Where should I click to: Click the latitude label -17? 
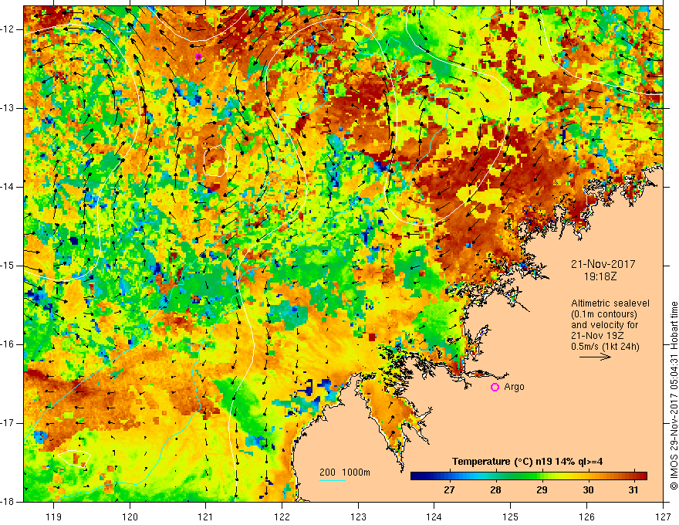pos(8,423)
